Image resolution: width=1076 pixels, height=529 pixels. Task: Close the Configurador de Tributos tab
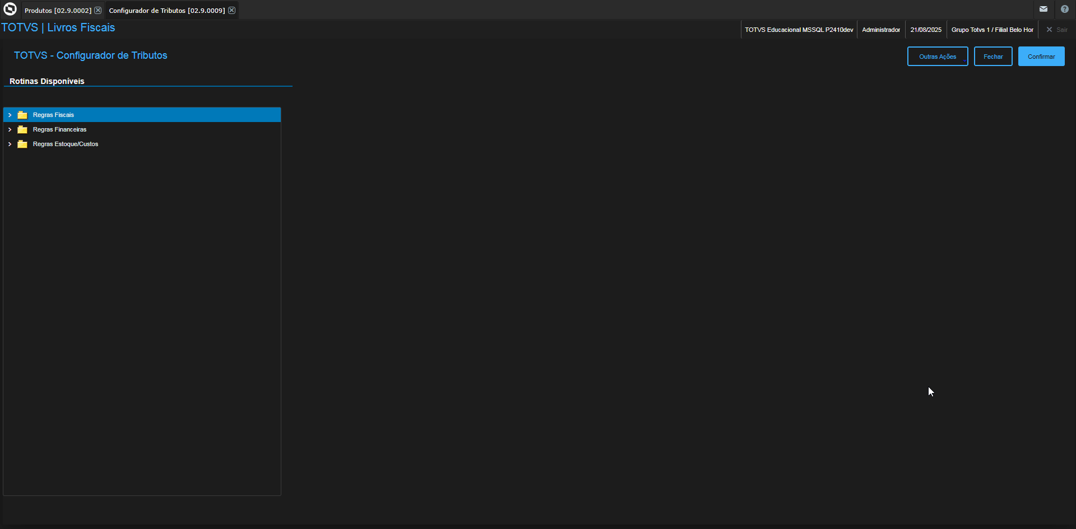click(231, 10)
